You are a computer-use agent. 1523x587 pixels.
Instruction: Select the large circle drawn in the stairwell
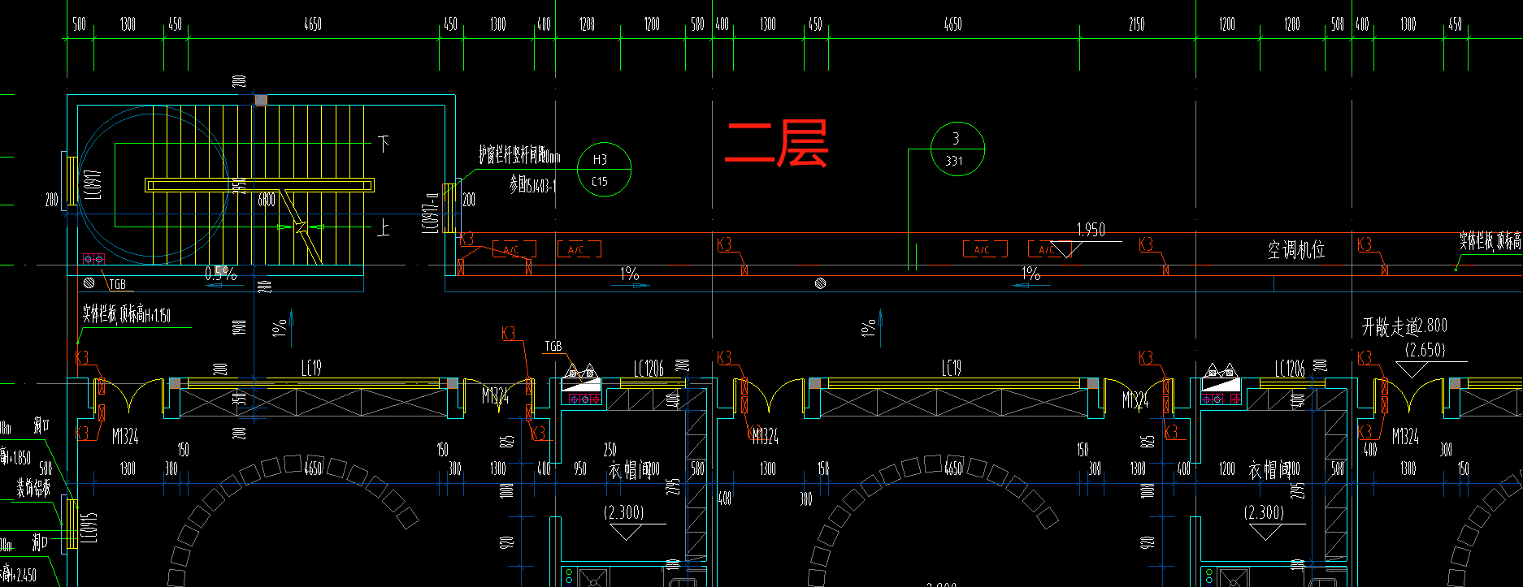click(153, 185)
